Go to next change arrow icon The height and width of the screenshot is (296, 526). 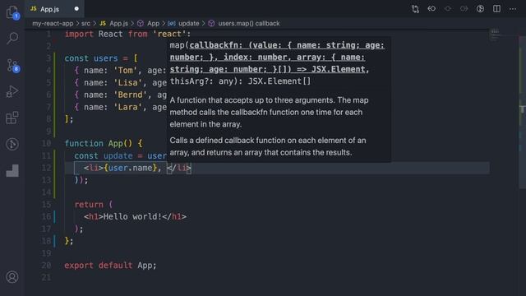tap(464, 9)
